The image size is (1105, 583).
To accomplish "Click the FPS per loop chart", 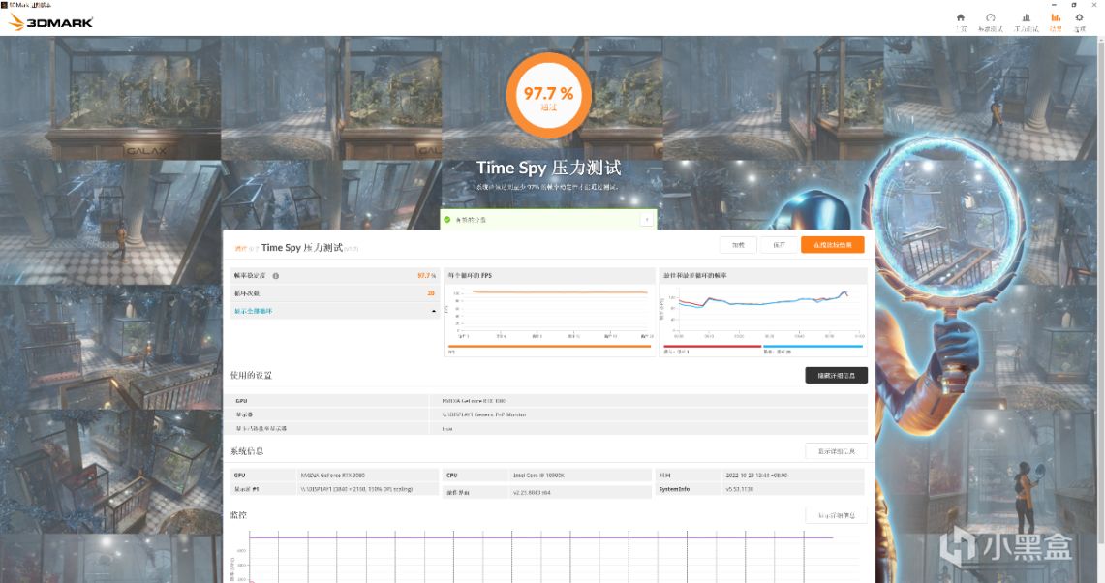I will 549,314.
